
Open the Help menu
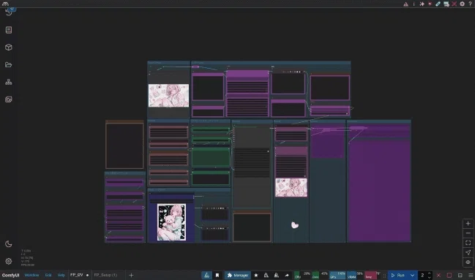61,275
